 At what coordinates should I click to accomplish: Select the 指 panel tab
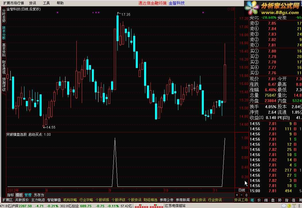[x=286, y=200]
